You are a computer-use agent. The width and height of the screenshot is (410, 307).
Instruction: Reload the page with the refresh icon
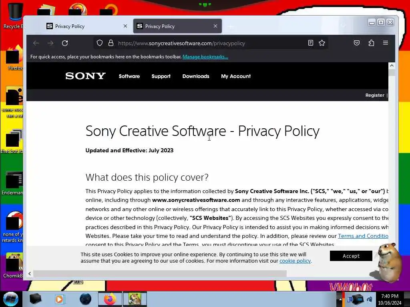pyautogui.click(x=65, y=43)
